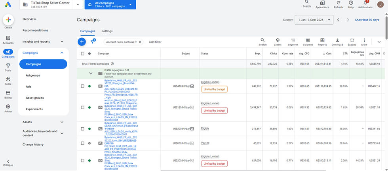
Task: Open the Segment toolbar icon
Action: click(293, 40)
